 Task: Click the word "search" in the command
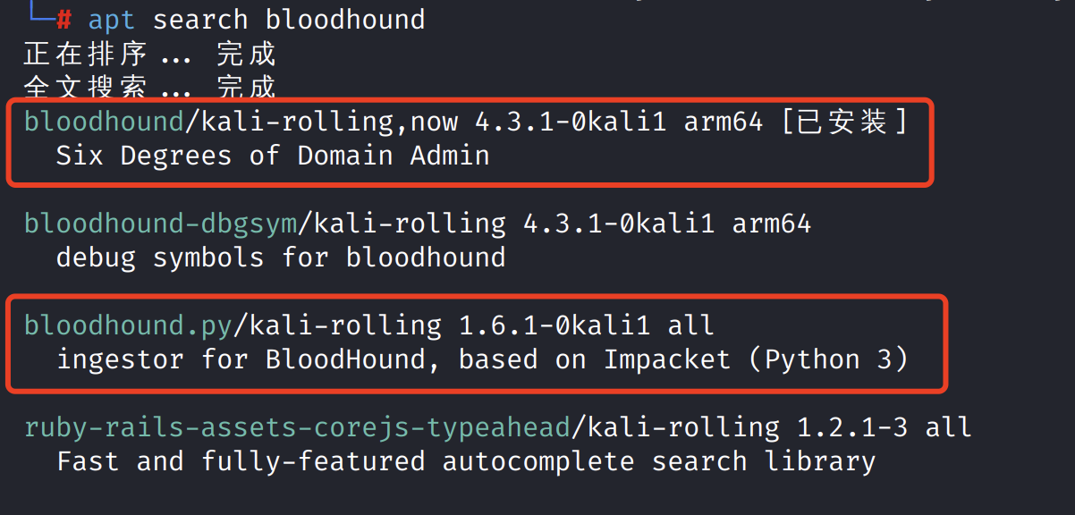point(200,19)
